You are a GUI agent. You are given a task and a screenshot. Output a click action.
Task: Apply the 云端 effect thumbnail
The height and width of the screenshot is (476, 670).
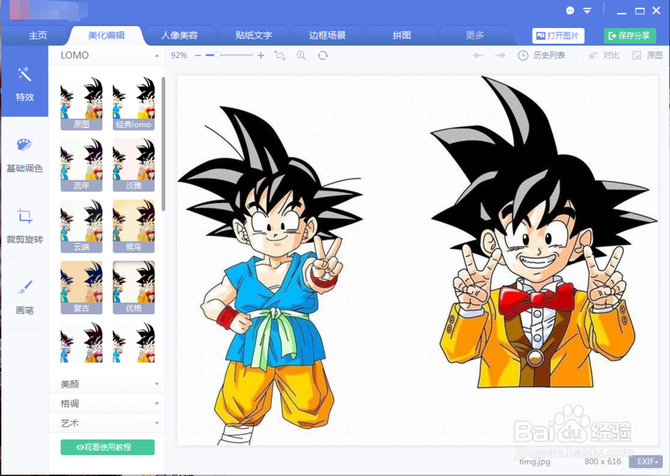click(81, 226)
